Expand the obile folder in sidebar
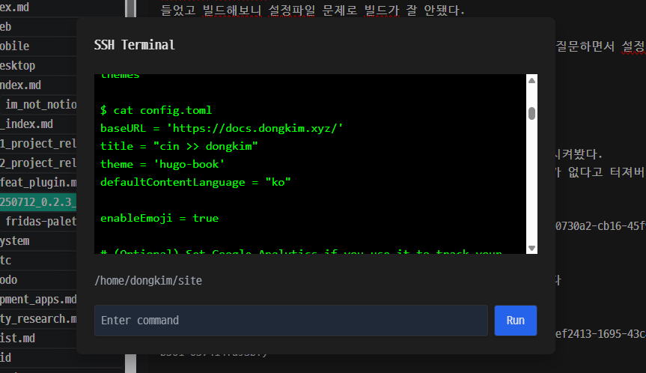This screenshot has height=373, width=646. [x=15, y=46]
